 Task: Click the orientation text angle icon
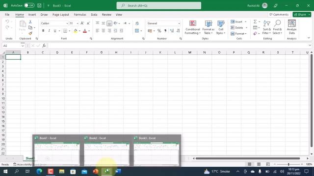point(116,23)
